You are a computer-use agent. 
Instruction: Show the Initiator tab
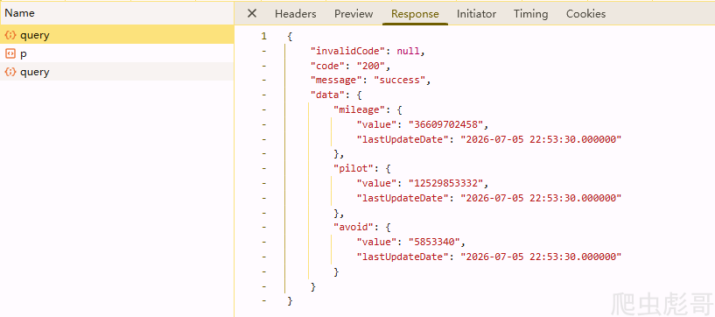pyautogui.click(x=476, y=14)
